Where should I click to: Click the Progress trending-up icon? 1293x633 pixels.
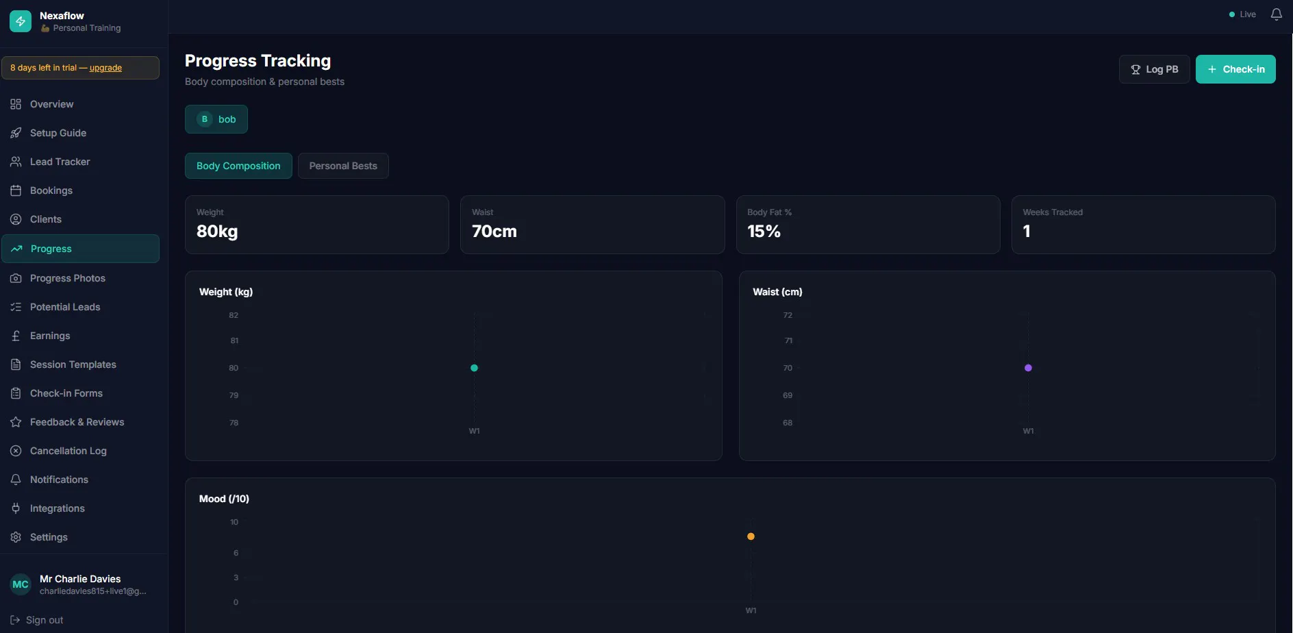16,249
